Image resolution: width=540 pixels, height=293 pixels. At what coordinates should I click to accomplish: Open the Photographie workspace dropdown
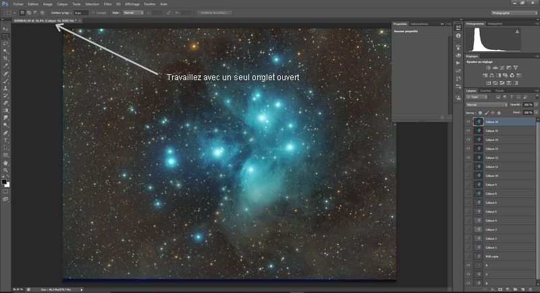[x=514, y=13]
